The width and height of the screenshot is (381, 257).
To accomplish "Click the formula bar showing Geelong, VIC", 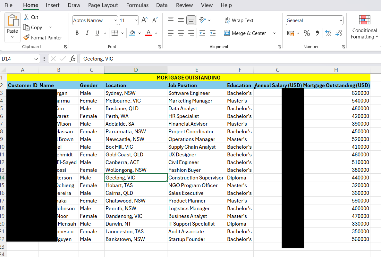I will coord(230,59).
